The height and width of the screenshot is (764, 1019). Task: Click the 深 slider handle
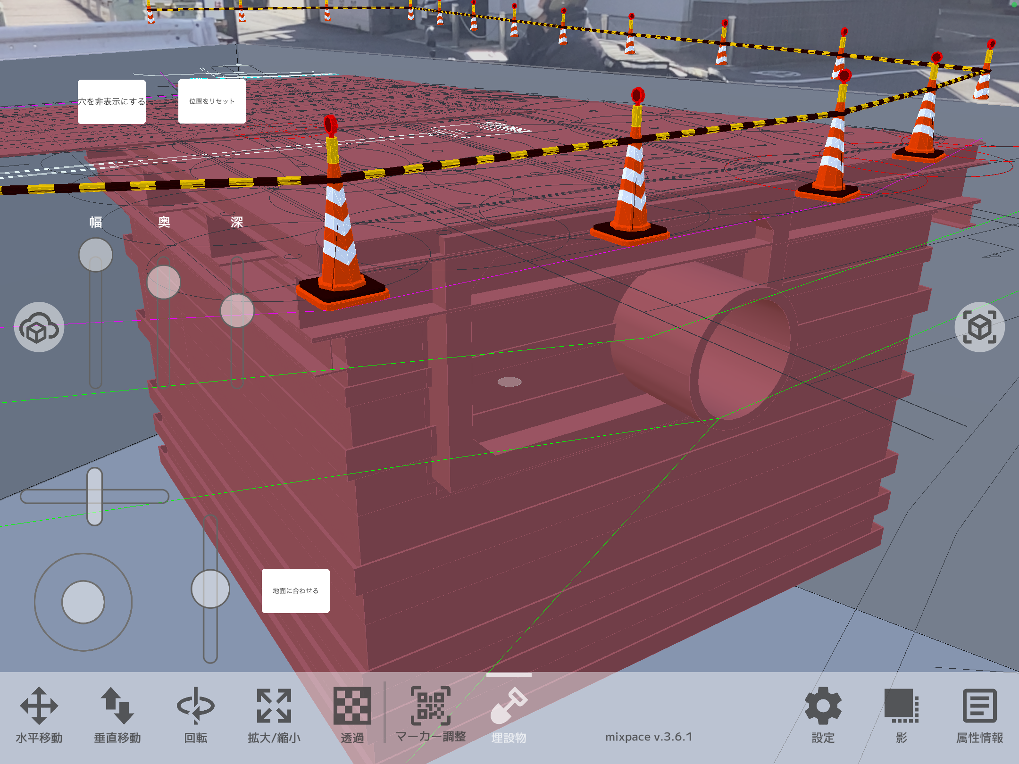[237, 311]
